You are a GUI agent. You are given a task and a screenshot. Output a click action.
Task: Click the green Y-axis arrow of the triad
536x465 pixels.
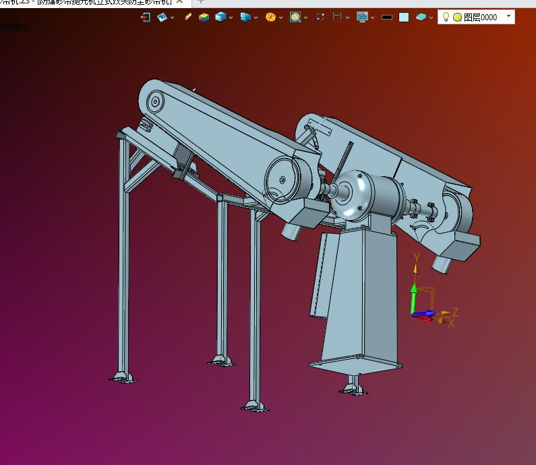tap(414, 297)
